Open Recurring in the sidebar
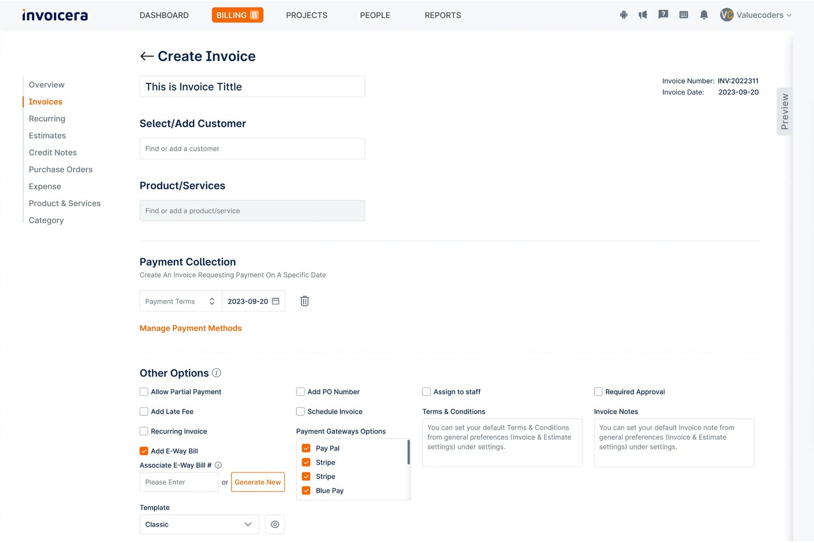Viewport: 814px width, 543px height. (47, 119)
